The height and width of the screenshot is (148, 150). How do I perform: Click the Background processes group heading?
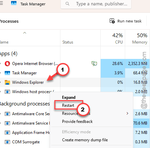coord(25,104)
